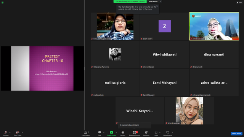The height and width of the screenshot is (137, 244).
Task: Expand chat options arrow beside Chat
Action: tap(104, 132)
